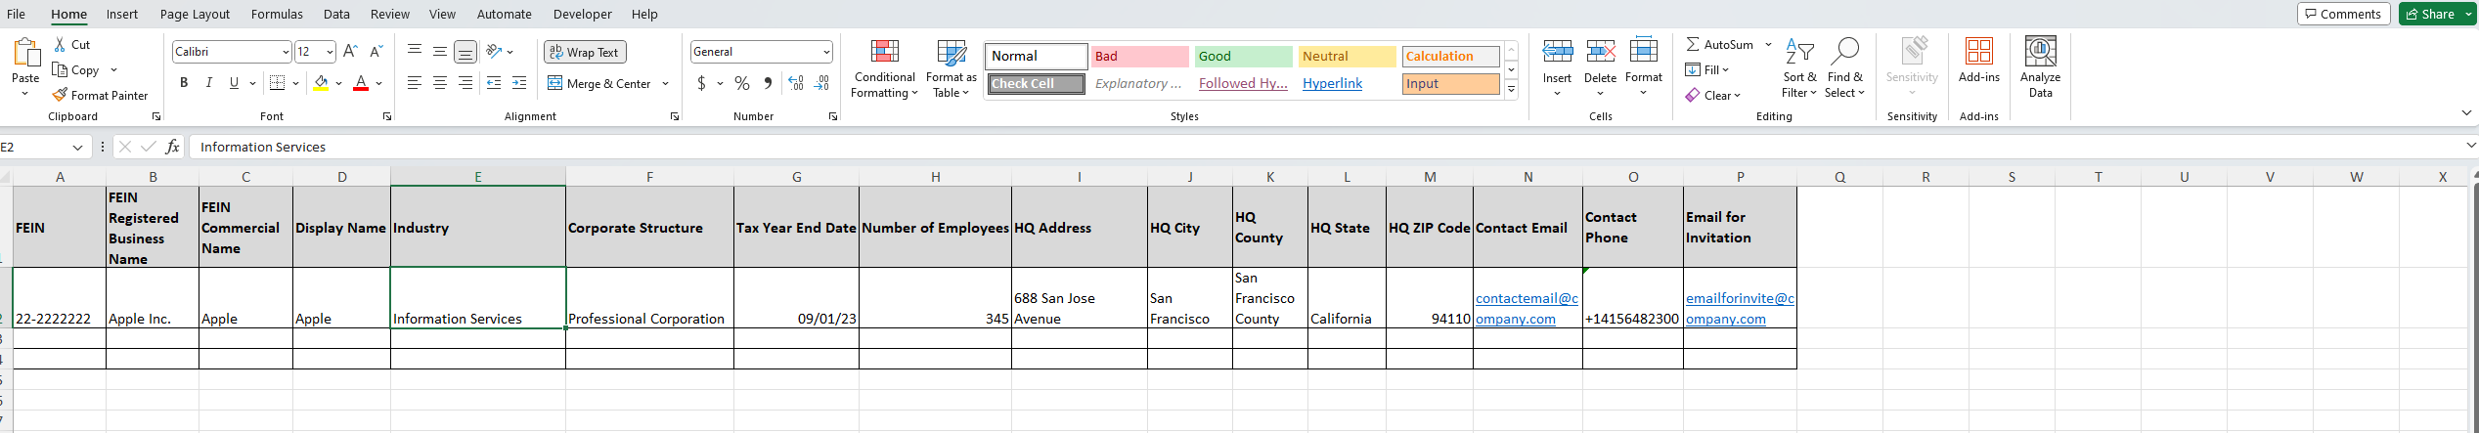Open Conditional Formatting
This screenshot has width=2479, height=433.
click(884, 68)
